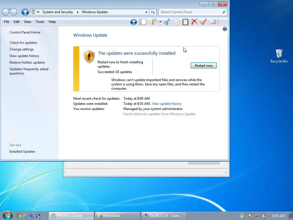
Task: Expand the folder options dropdown arrow
Action: pos(160,22)
